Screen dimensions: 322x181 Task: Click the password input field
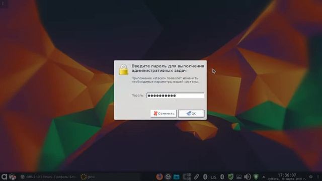(x=176, y=96)
